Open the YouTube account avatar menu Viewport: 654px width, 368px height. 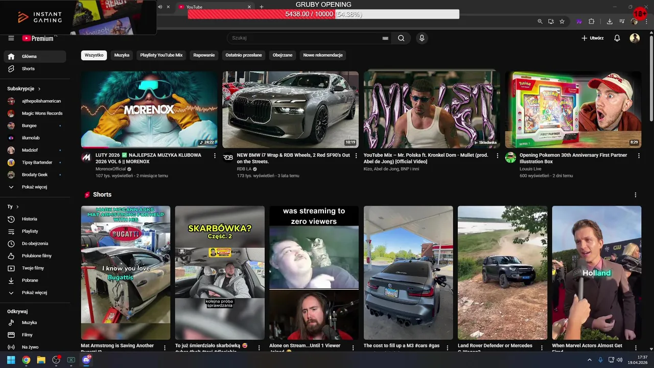635,38
